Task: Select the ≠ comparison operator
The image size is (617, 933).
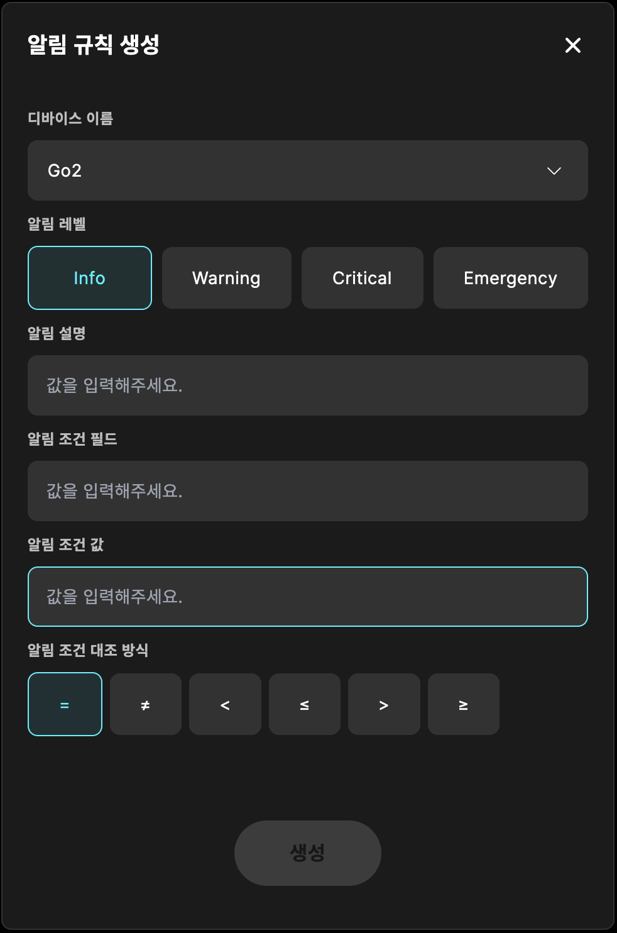Action: point(145,704)
